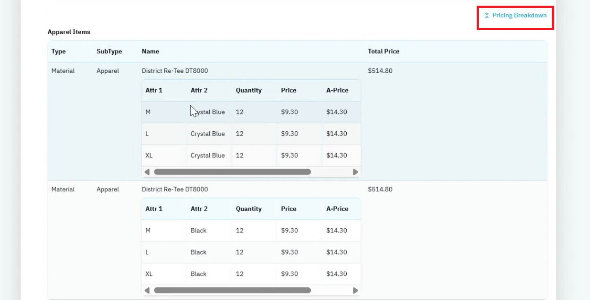Click horizontal scrollbar thumb in Crystal Blue table

[232, 172]
